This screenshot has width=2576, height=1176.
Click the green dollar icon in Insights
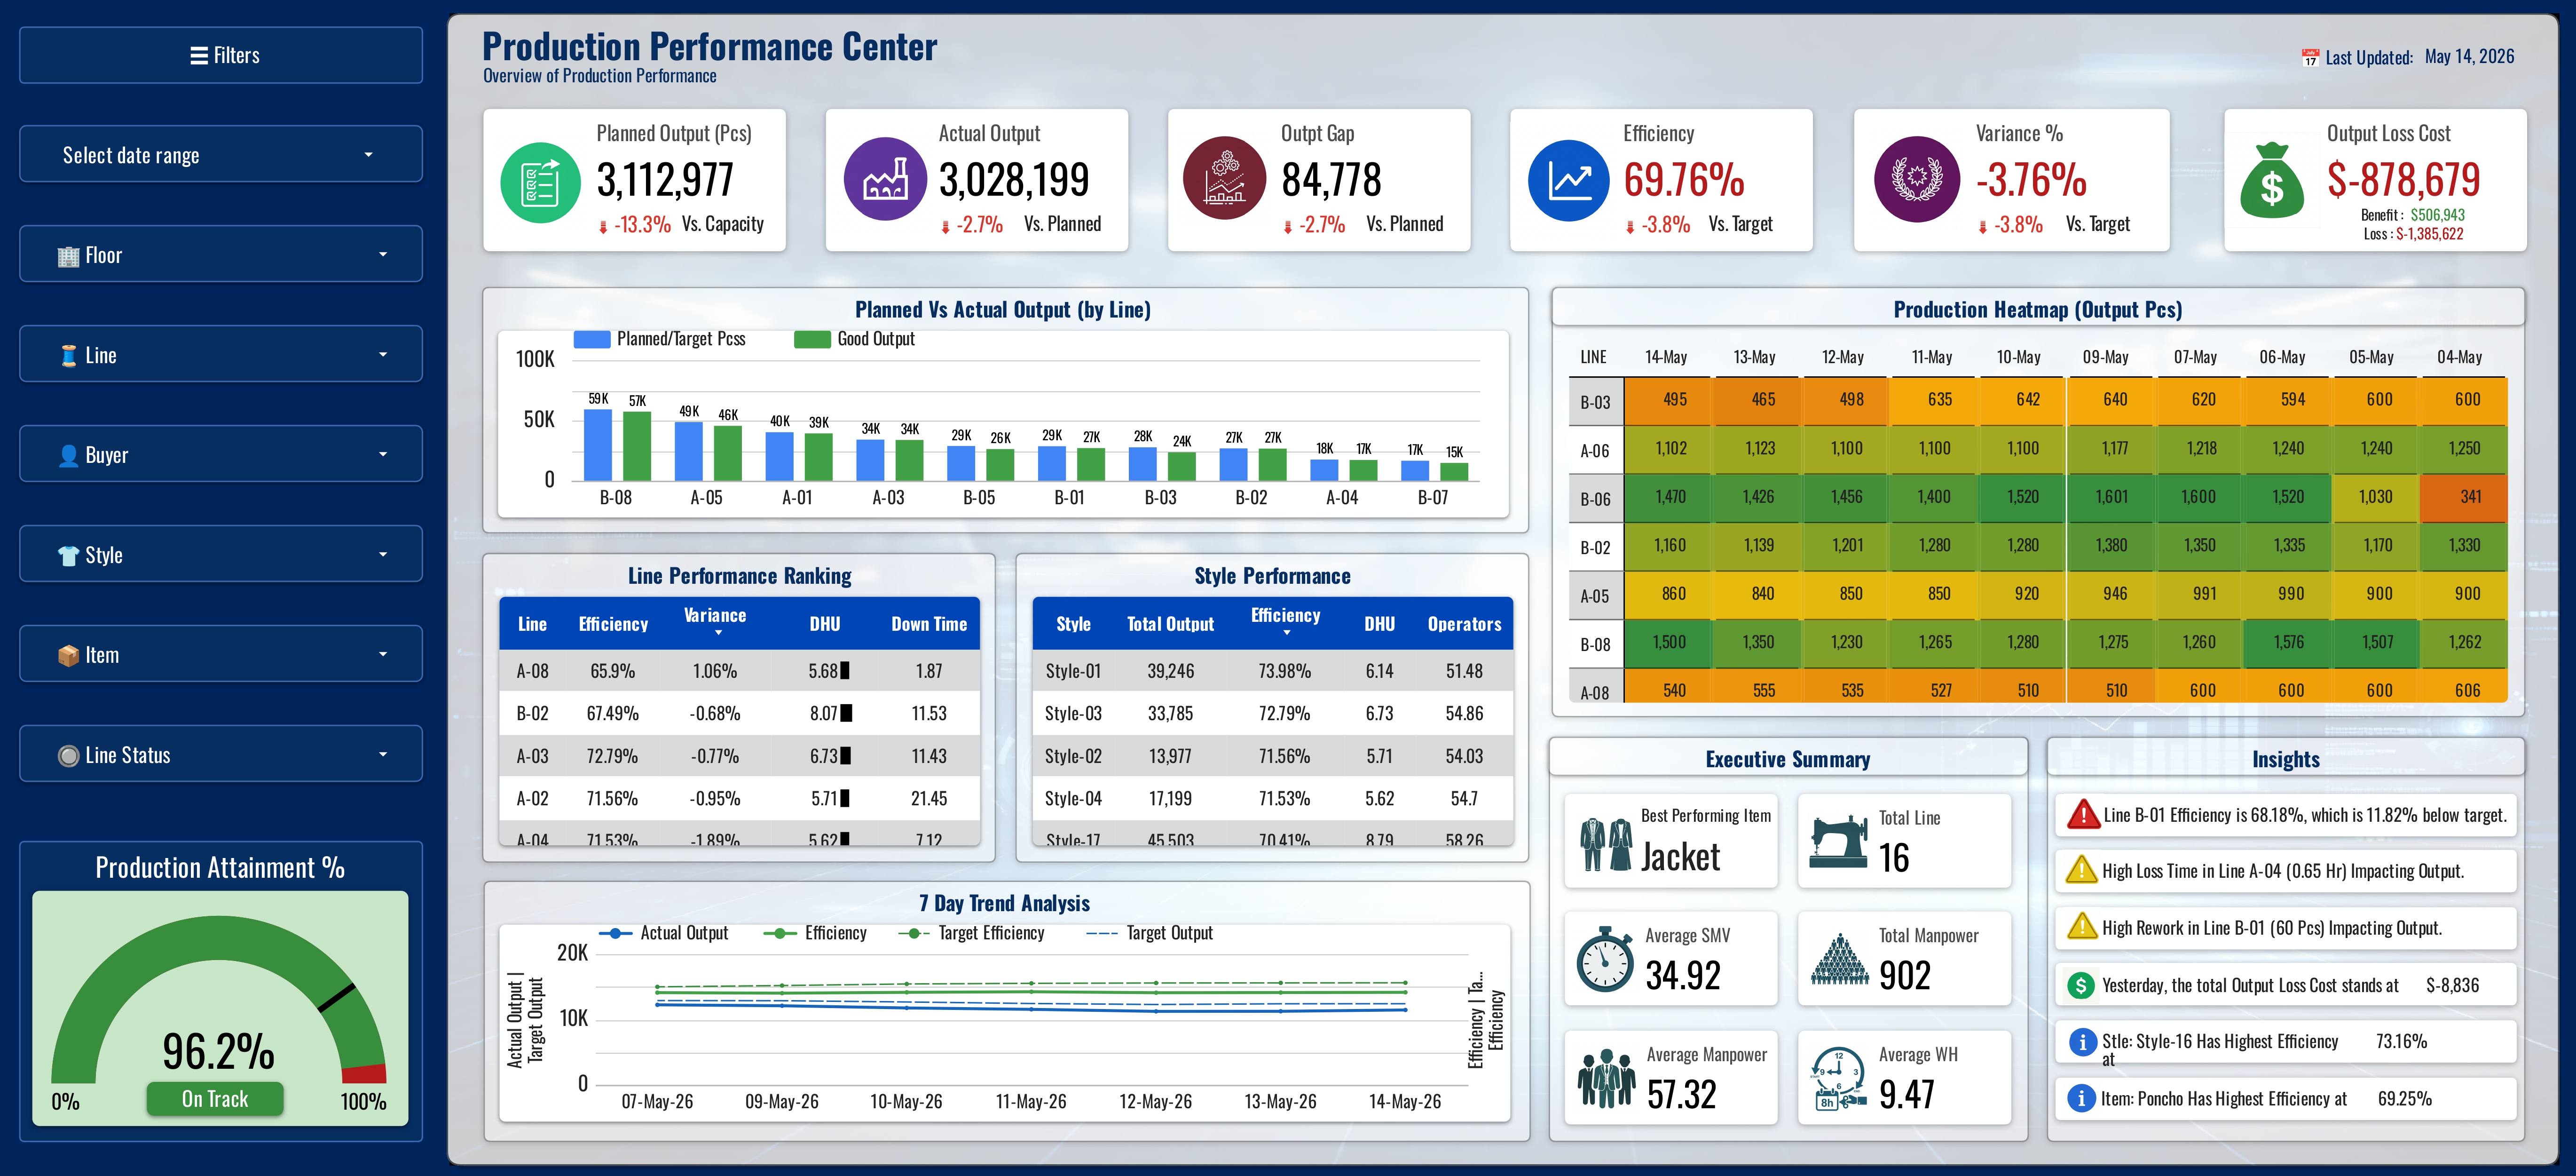point(2081,985)
